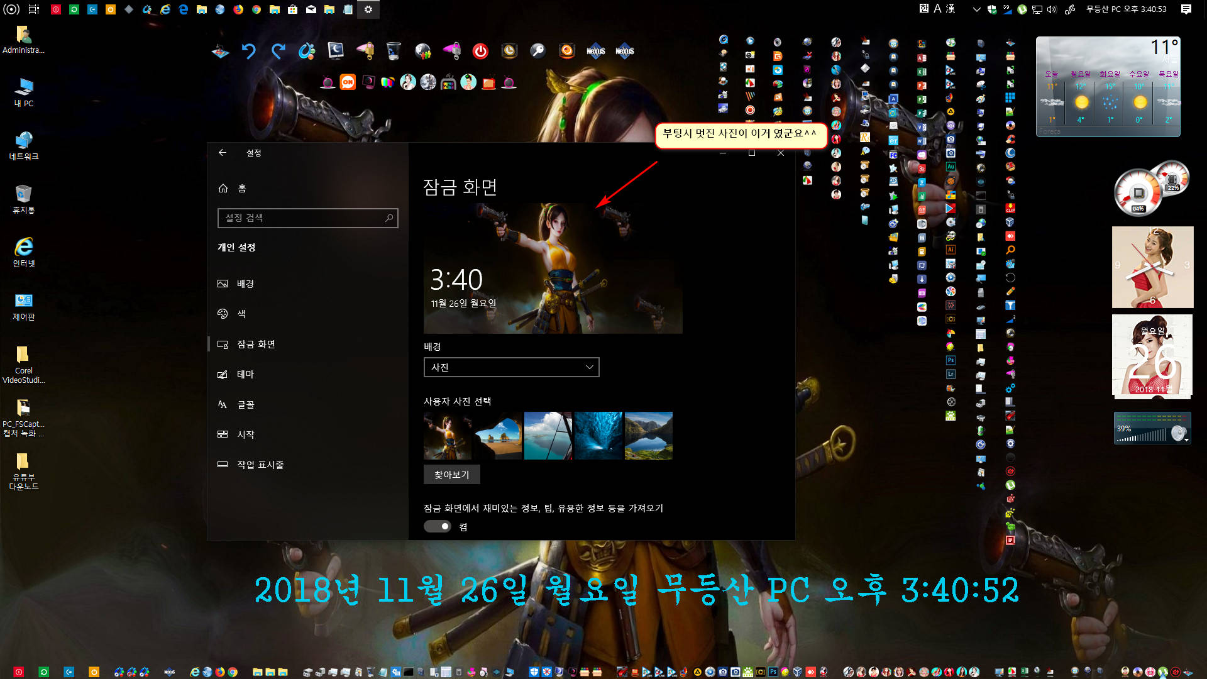The height and width of the screenshot is (679, 1207).
Task: Open the weather gadget showing 11°
Action: [x=1108, y=86]
